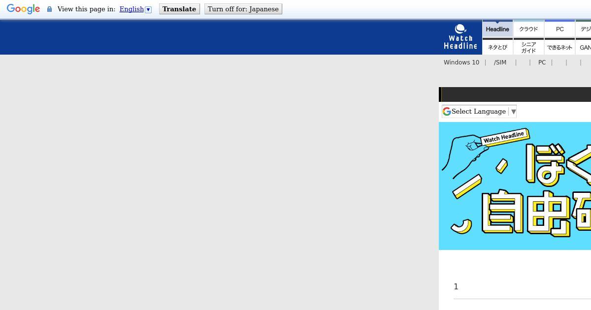Image resolution: width=591 pixels, height=310 pixels.
Task: Turn off translation for Japanese
Action: (243, 9)
